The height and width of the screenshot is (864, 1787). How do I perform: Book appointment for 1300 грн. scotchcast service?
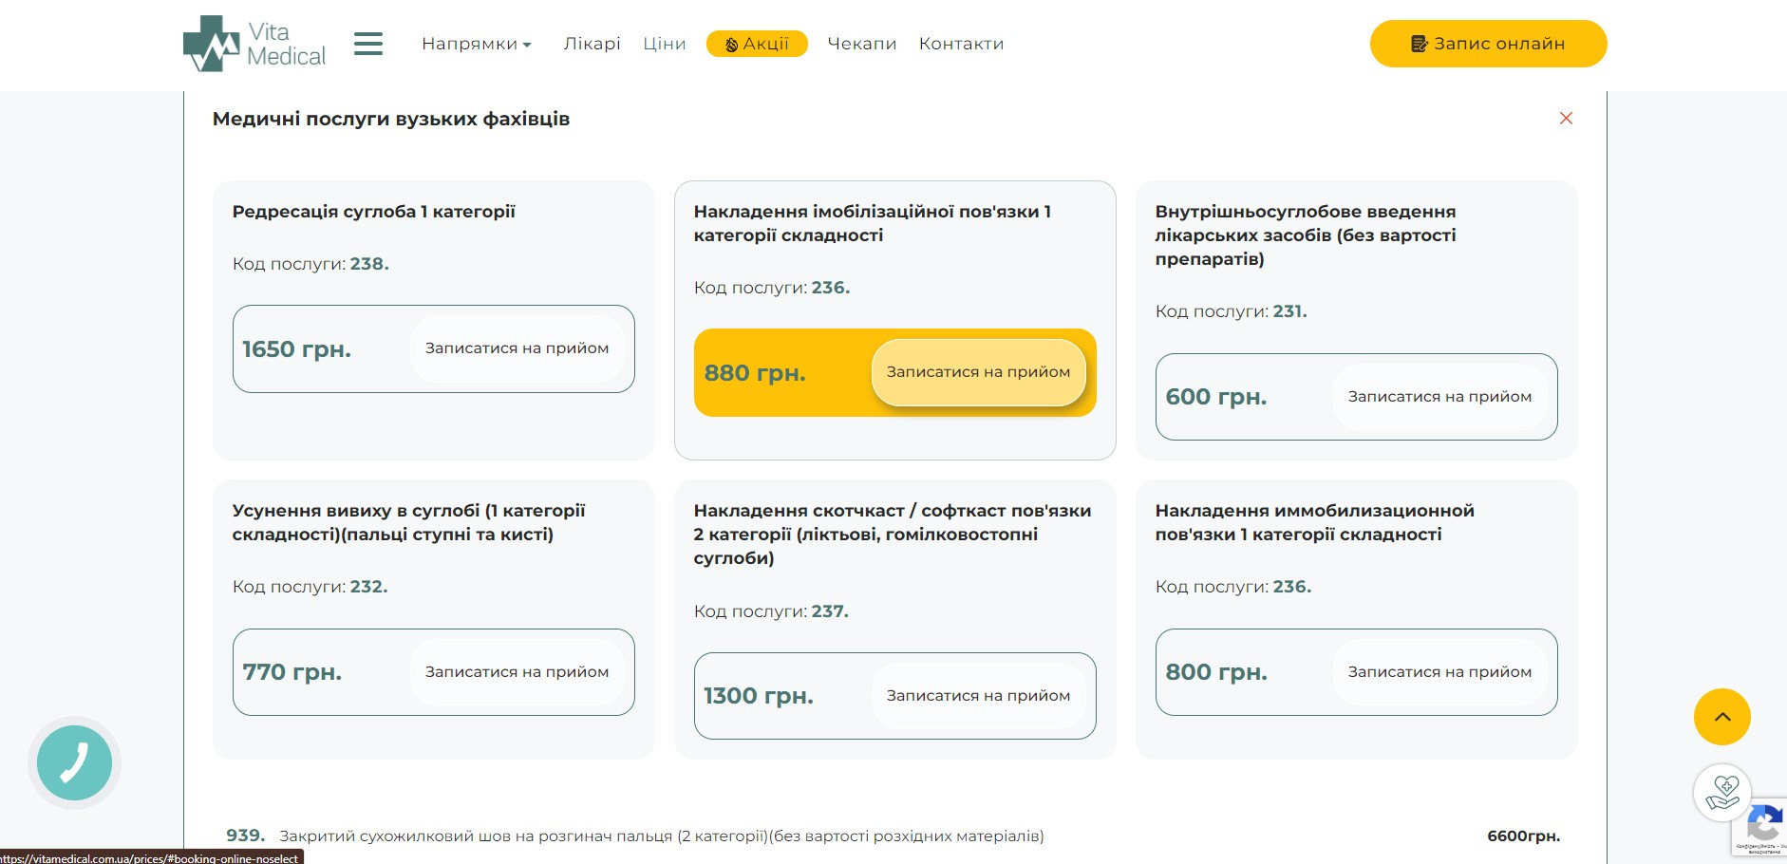(978, 696)
